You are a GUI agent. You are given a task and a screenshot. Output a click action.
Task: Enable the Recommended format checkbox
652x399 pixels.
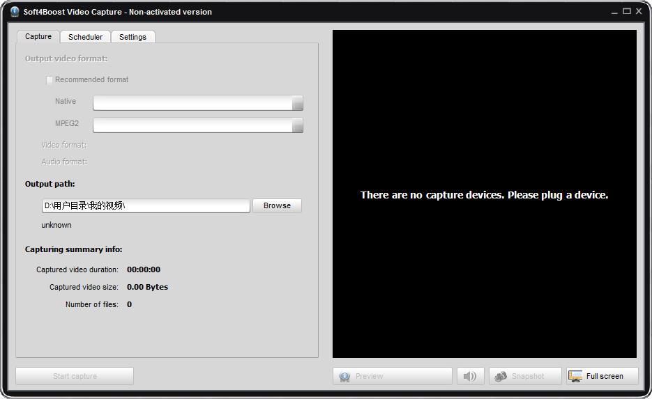50,79
